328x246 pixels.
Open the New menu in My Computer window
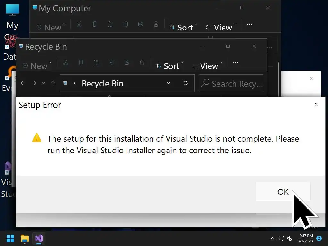(x=51, y=28)
